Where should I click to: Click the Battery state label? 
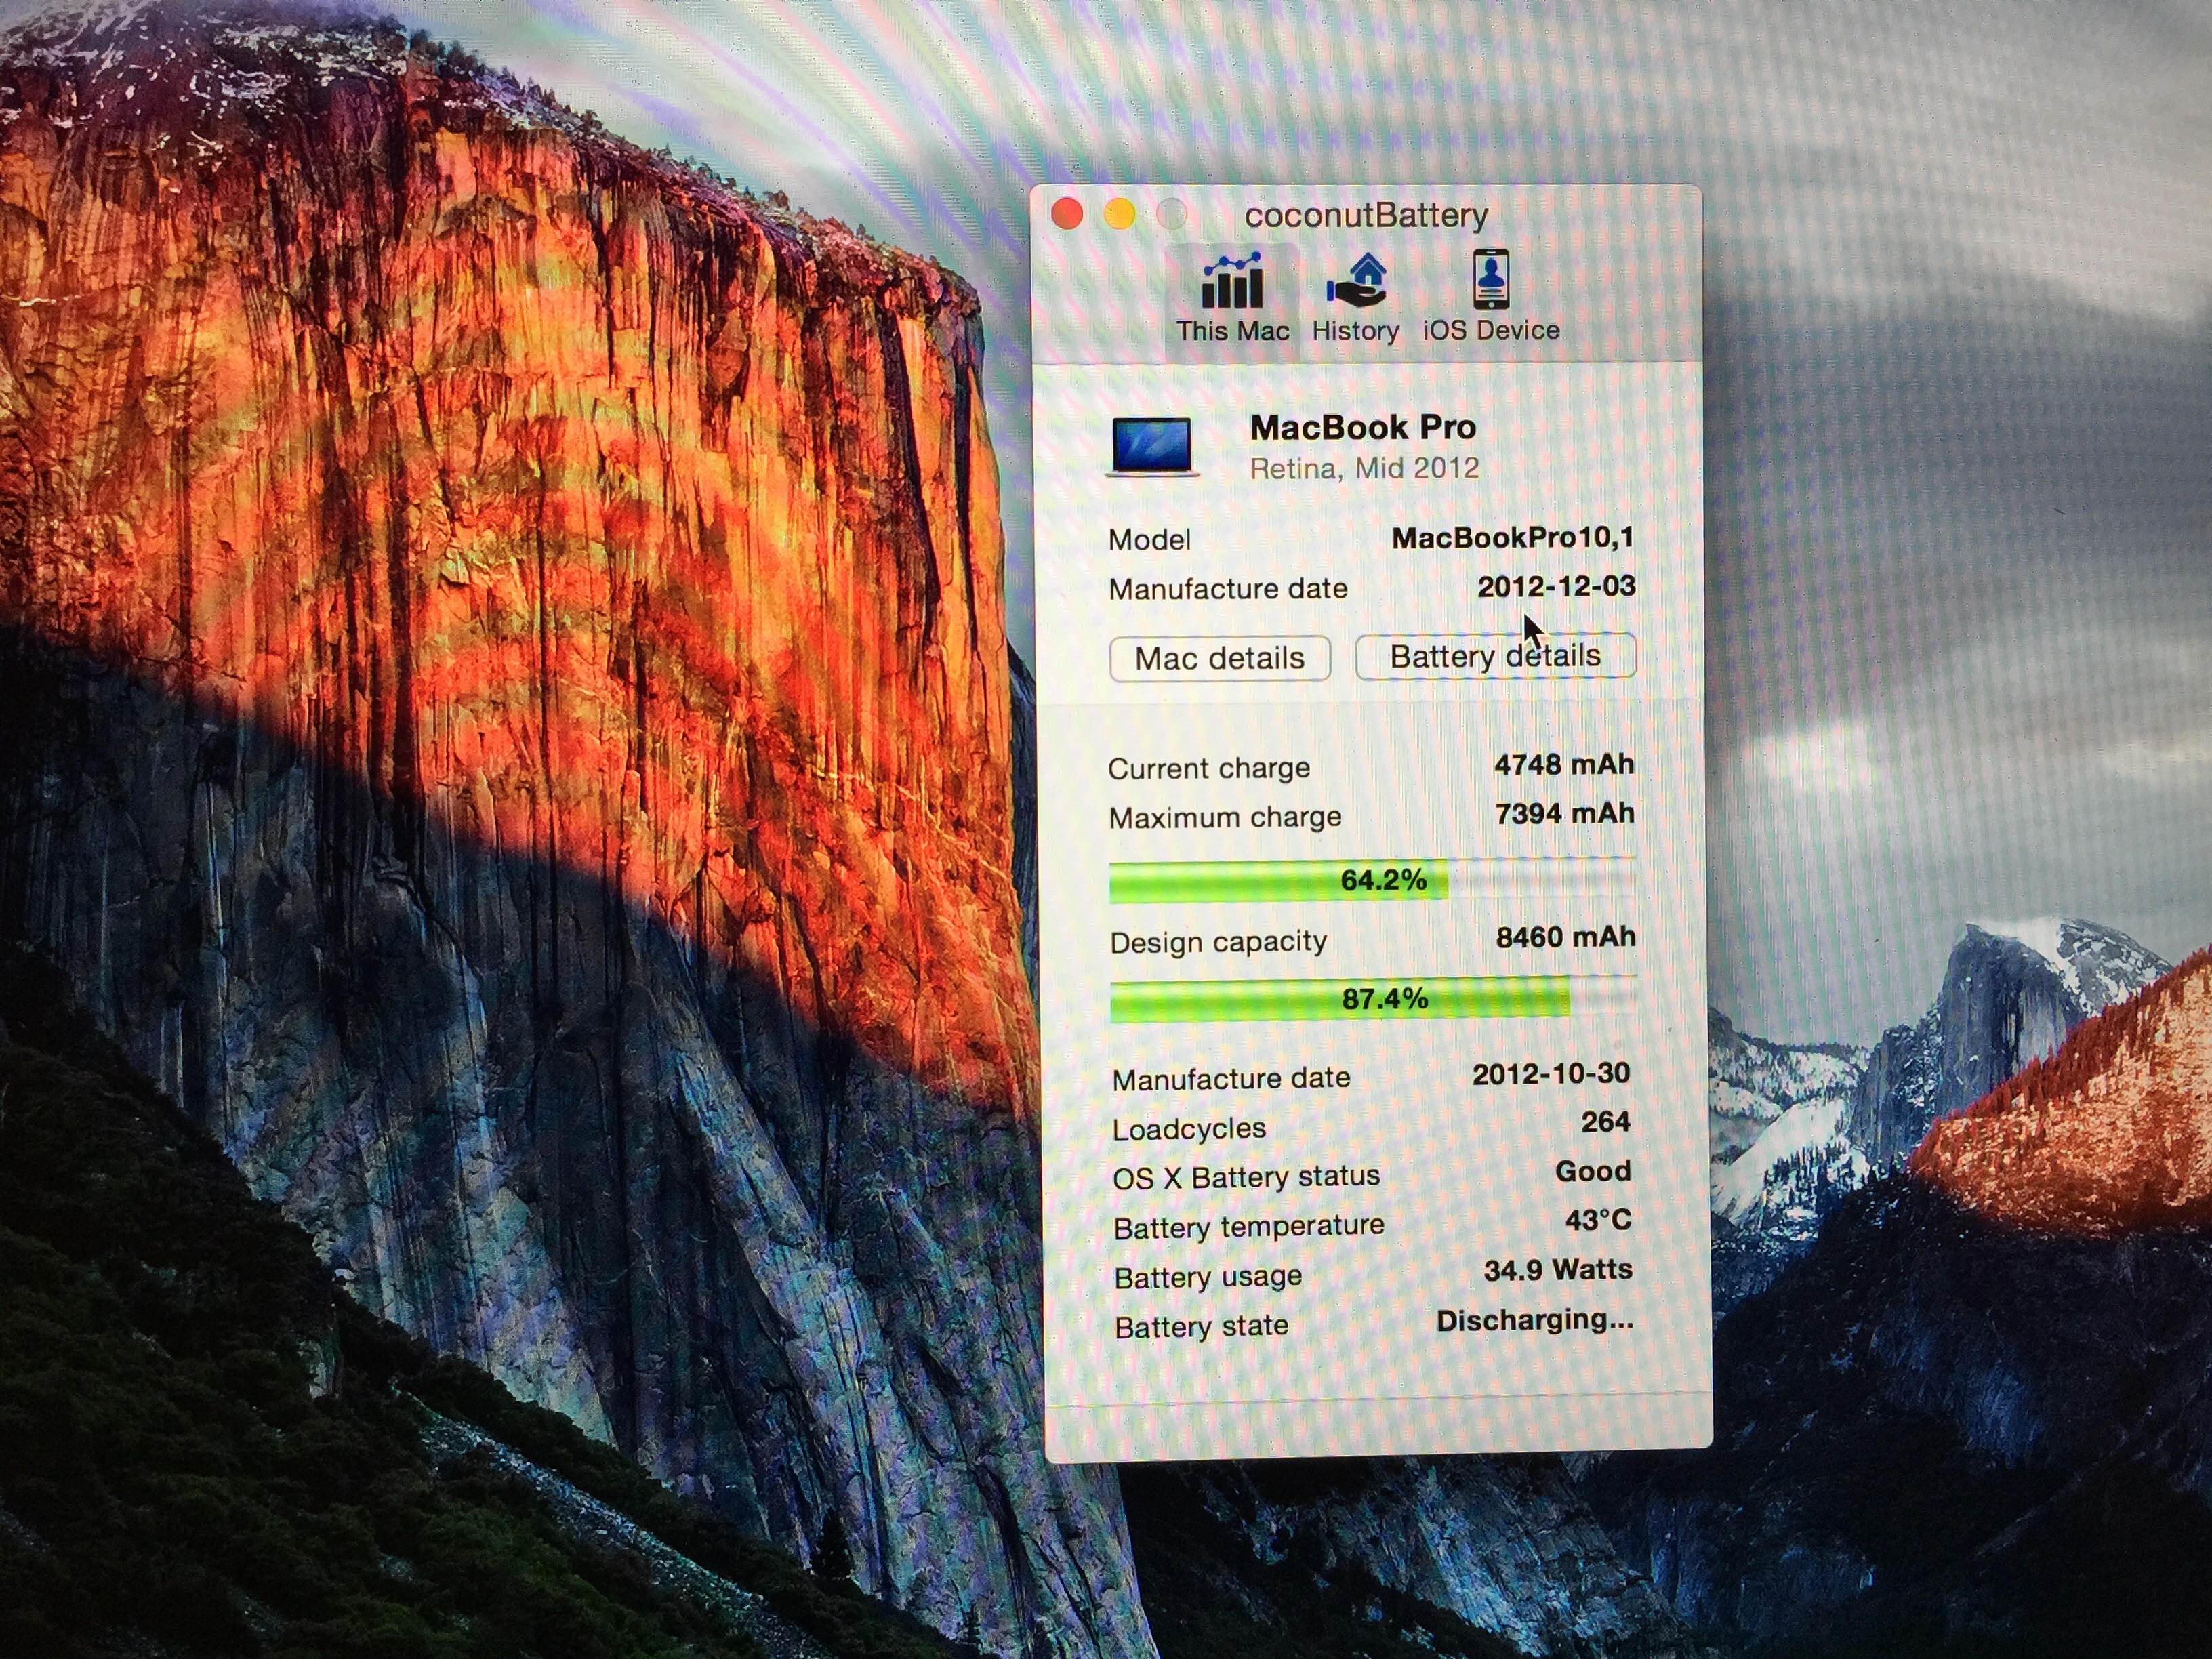click(1201, 1327)
